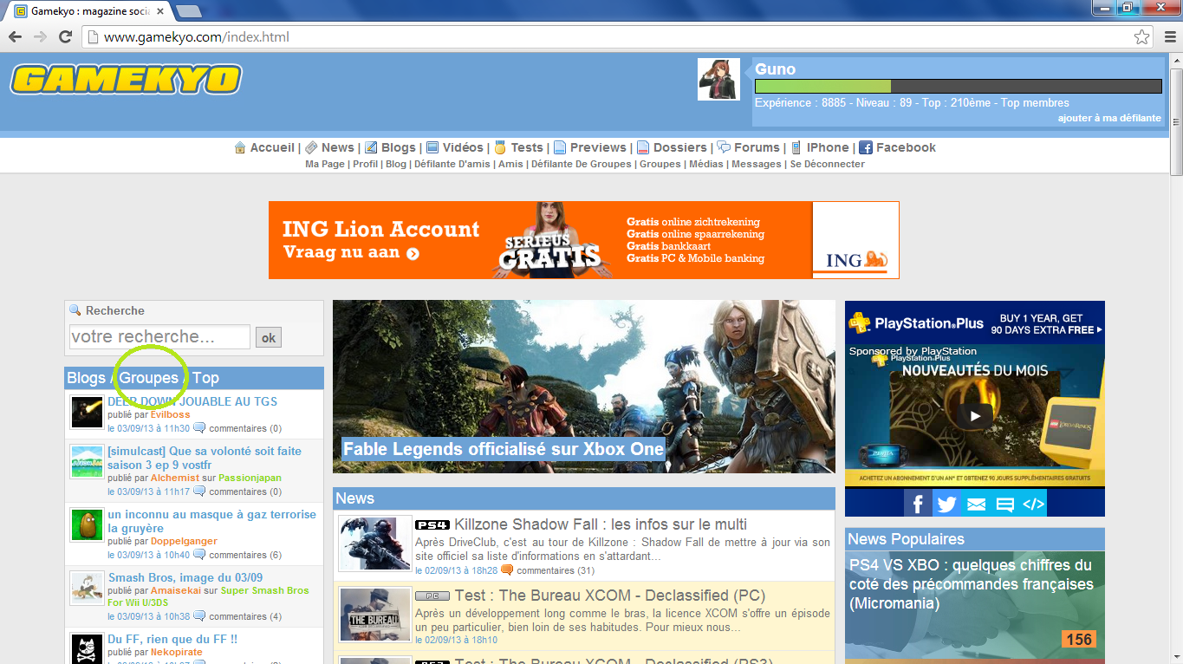Click the video comment bubble icon

1004,504
